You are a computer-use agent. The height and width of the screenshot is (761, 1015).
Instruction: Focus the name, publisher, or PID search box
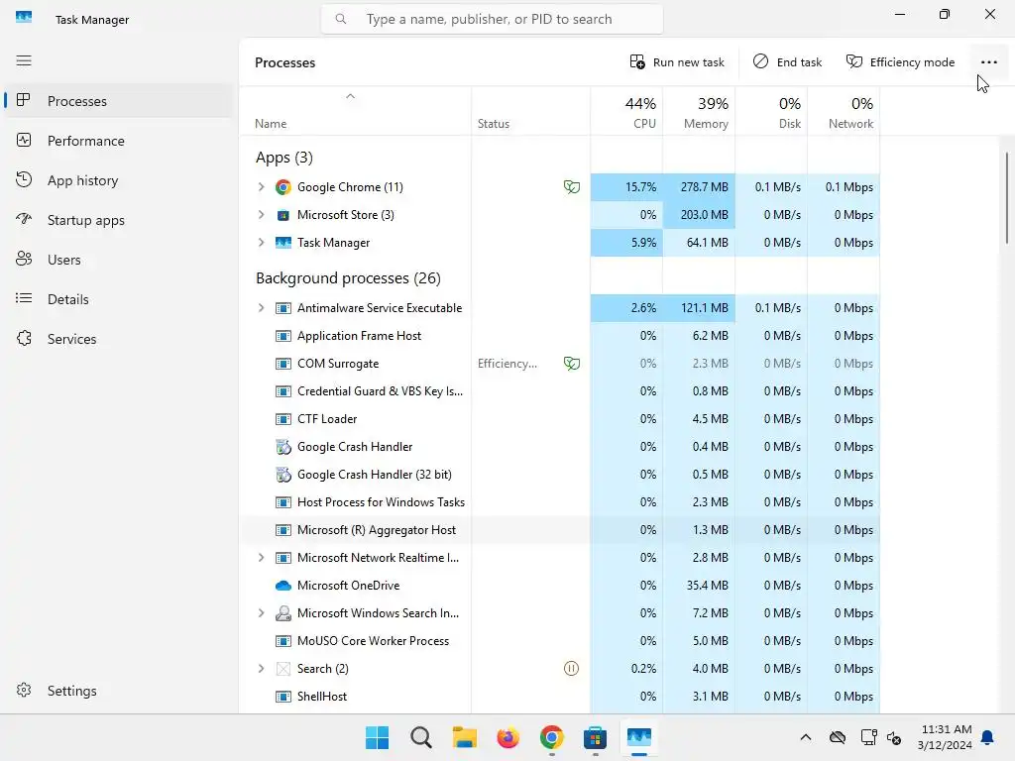(492, 19)
